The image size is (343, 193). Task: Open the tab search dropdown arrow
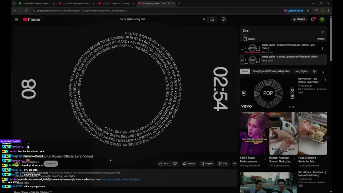tap(14, 3)
